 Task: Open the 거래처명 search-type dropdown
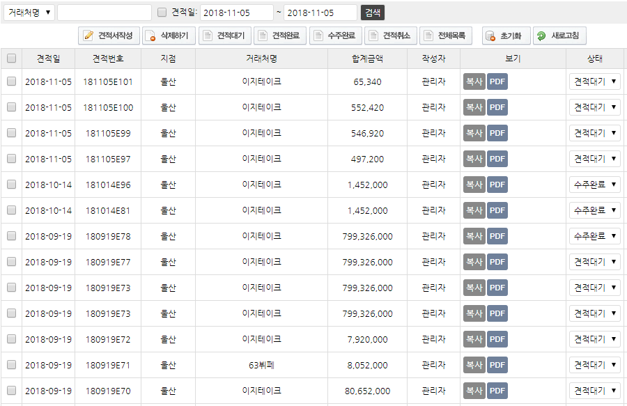point(29,13)
